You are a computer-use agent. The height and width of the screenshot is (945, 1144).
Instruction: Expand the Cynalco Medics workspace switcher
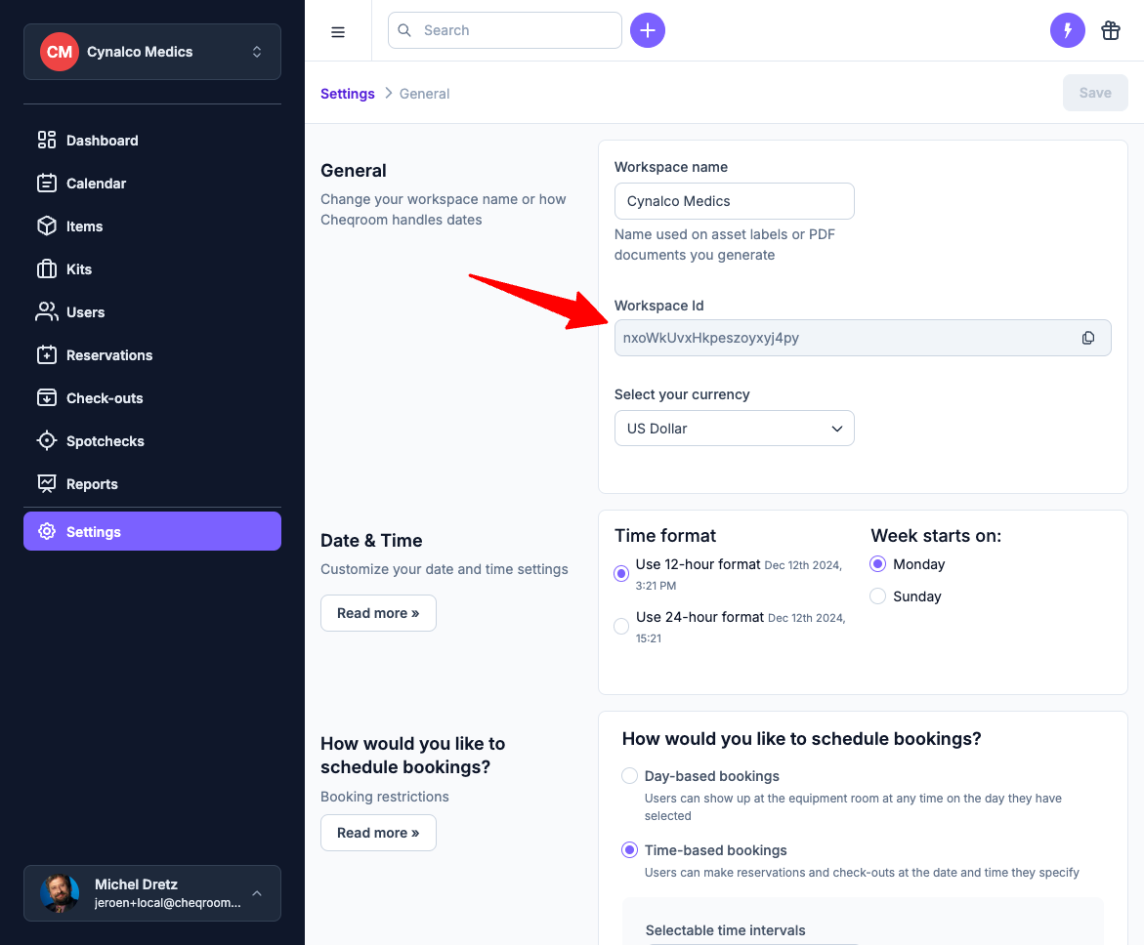pyautogui.click(x=152, y=52)
